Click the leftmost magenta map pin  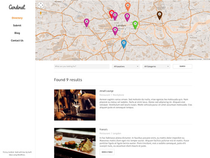pyautogui.click(x=87, y=22)
